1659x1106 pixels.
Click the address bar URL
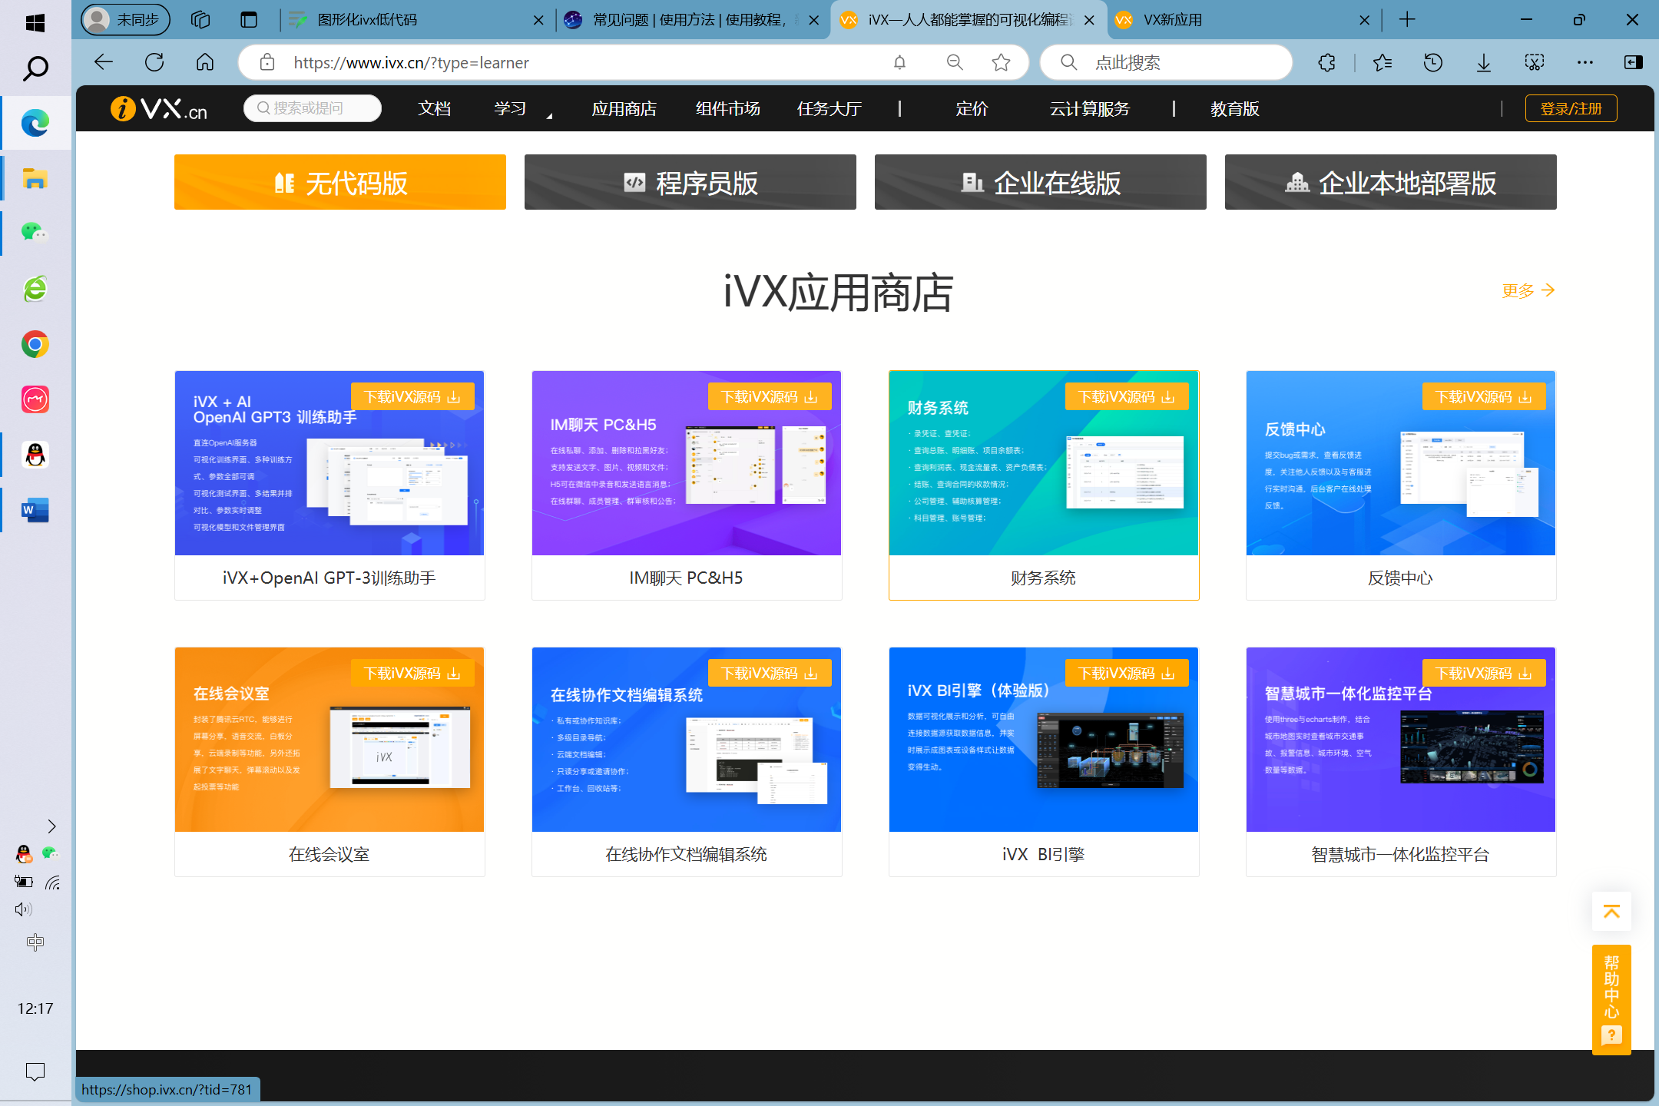pyautogui.click(x=411, y=62)
